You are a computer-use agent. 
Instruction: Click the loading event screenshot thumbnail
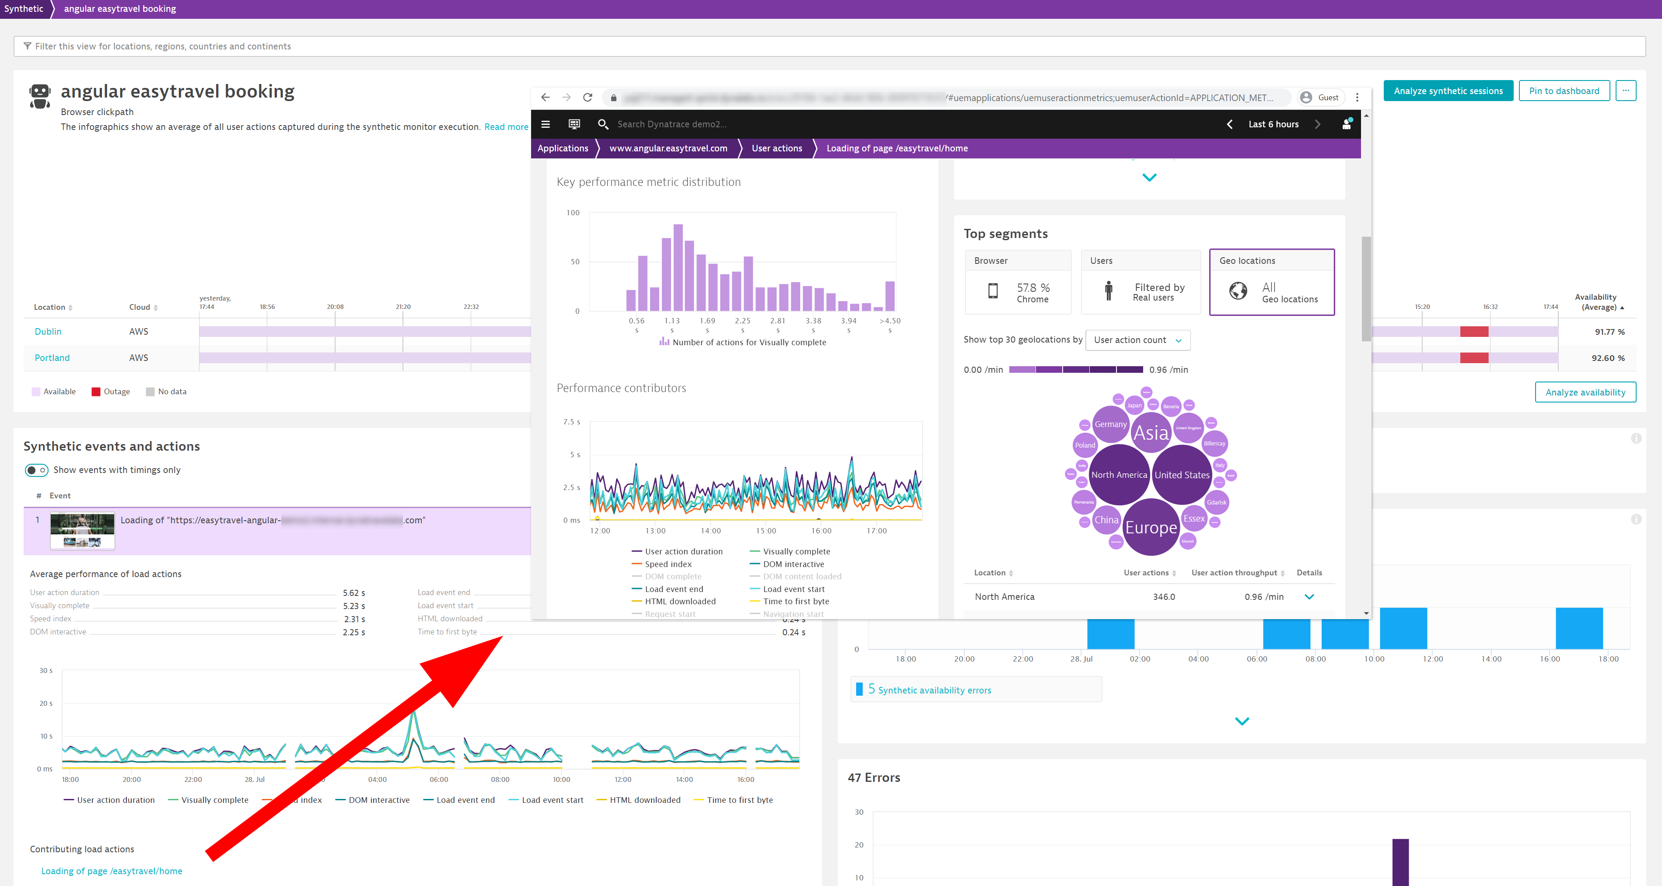83,531
